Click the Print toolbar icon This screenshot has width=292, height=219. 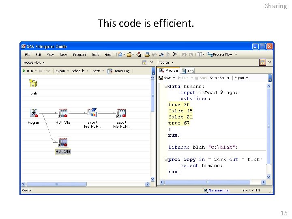click(147, 54)
